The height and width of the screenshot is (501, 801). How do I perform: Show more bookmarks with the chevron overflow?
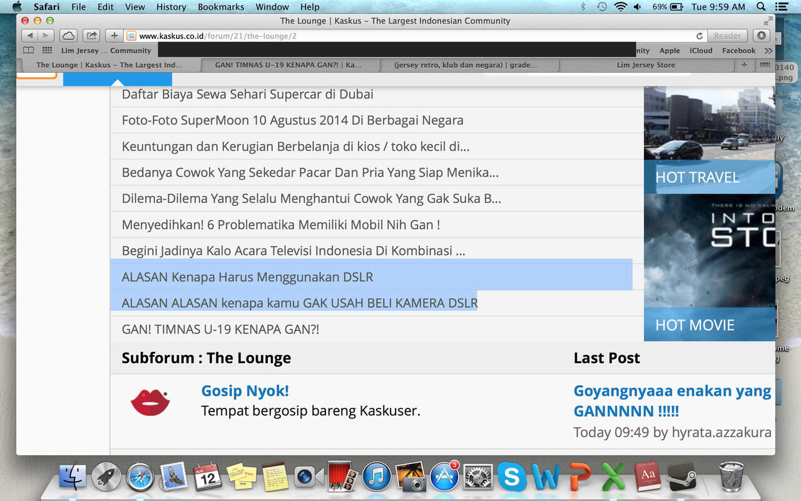768,51
